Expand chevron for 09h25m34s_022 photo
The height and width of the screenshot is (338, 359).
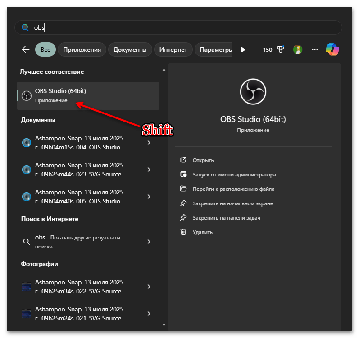point(149,287)
